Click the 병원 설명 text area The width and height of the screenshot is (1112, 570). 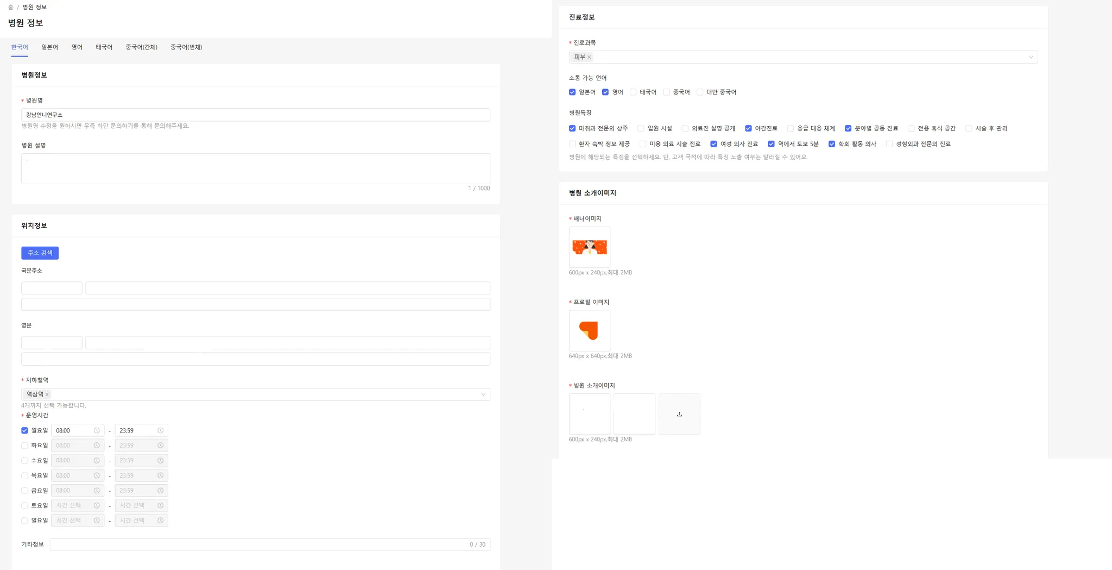coord(255,168)
